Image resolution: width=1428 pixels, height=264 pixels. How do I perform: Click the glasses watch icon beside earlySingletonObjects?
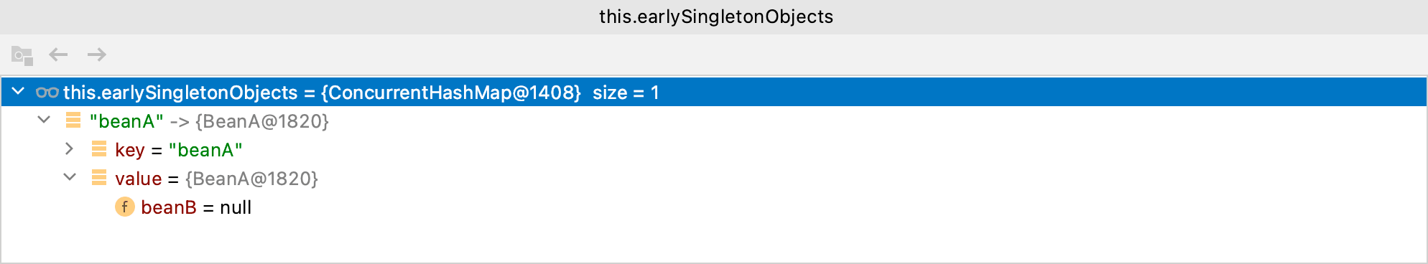pos(47,93)
